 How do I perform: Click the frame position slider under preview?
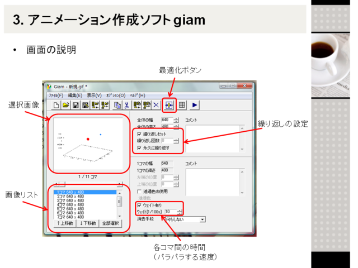(x=84, y=183)
